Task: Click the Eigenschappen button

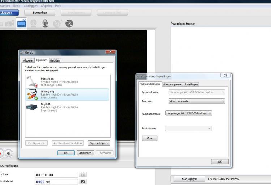Action: click(99, 143)
